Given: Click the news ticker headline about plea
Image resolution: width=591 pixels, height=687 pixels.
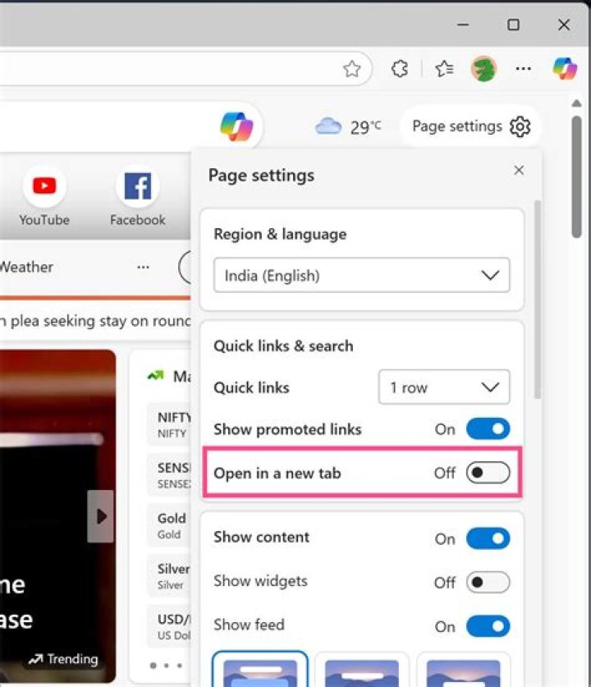Looking at the screenshot, I should (x=95, y=321).
